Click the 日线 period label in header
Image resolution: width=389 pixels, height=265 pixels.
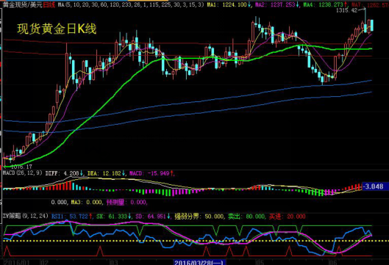[49, 4]
